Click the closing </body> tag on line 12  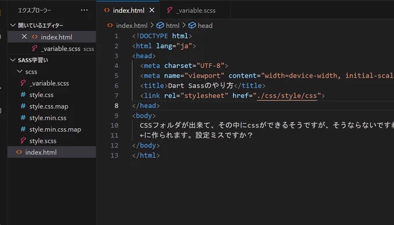[x=146, y=146]
